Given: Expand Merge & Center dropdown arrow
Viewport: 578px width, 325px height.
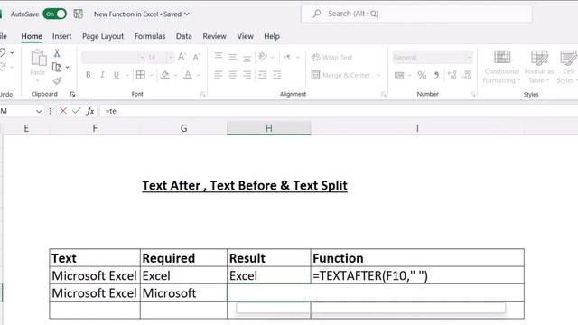Looking at the screenshot, I should (x=378, y=75).
